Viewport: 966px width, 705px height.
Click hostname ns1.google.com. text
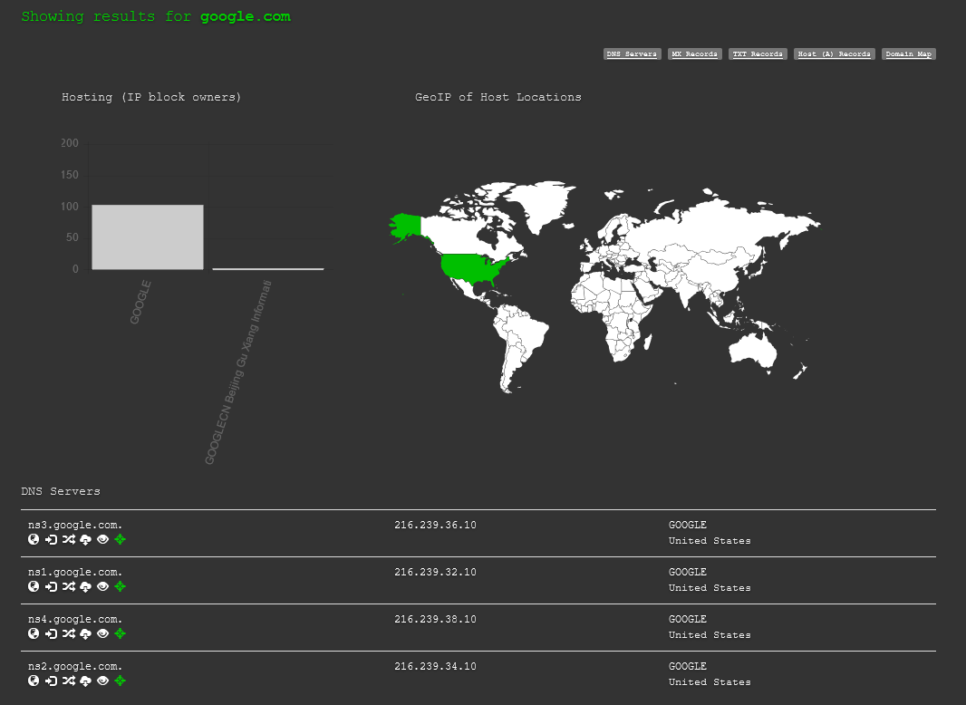[x=75, y=572]
